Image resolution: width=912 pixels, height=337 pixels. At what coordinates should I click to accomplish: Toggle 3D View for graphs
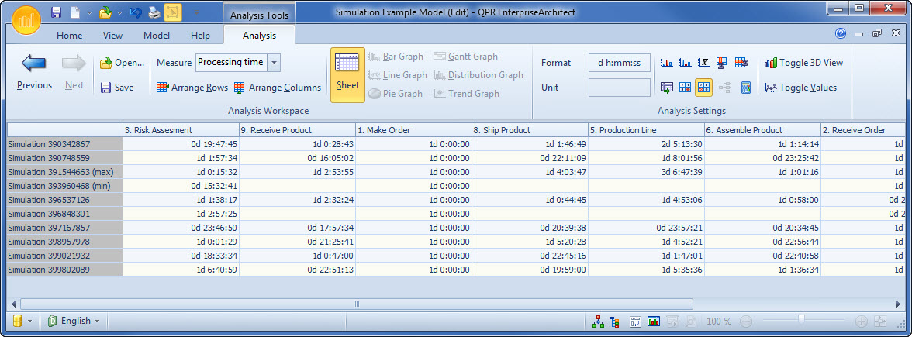[x=803, y=63]
